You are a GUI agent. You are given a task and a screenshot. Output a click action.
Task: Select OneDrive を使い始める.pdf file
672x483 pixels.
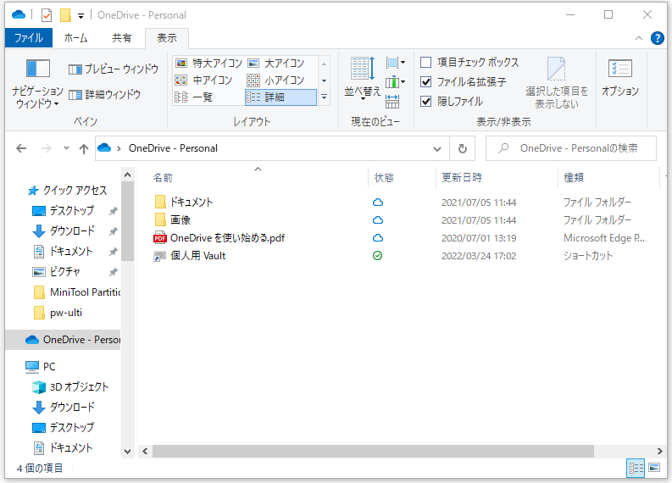(x=227, y=238)
